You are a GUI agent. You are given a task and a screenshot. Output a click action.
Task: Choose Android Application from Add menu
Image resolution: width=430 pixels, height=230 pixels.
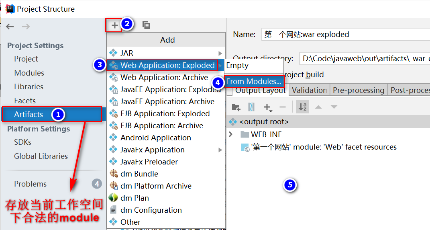(x=166, y=138)
